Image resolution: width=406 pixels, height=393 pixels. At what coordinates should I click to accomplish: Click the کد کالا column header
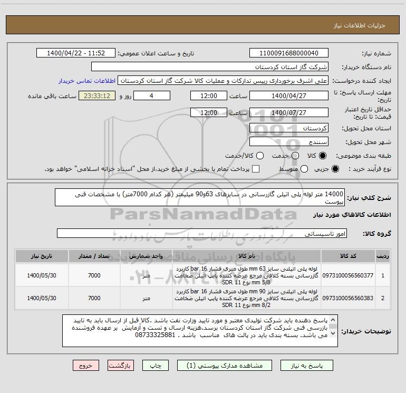point(348,256)
